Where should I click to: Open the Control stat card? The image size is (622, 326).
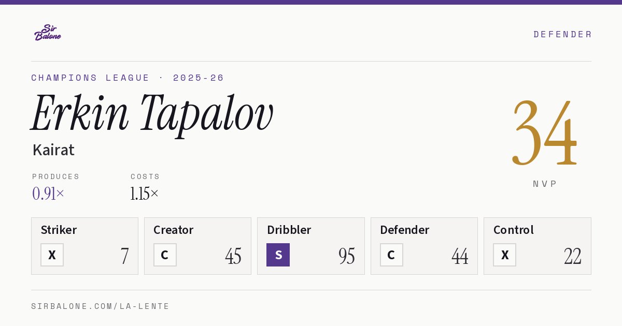[x=538, y=246]
